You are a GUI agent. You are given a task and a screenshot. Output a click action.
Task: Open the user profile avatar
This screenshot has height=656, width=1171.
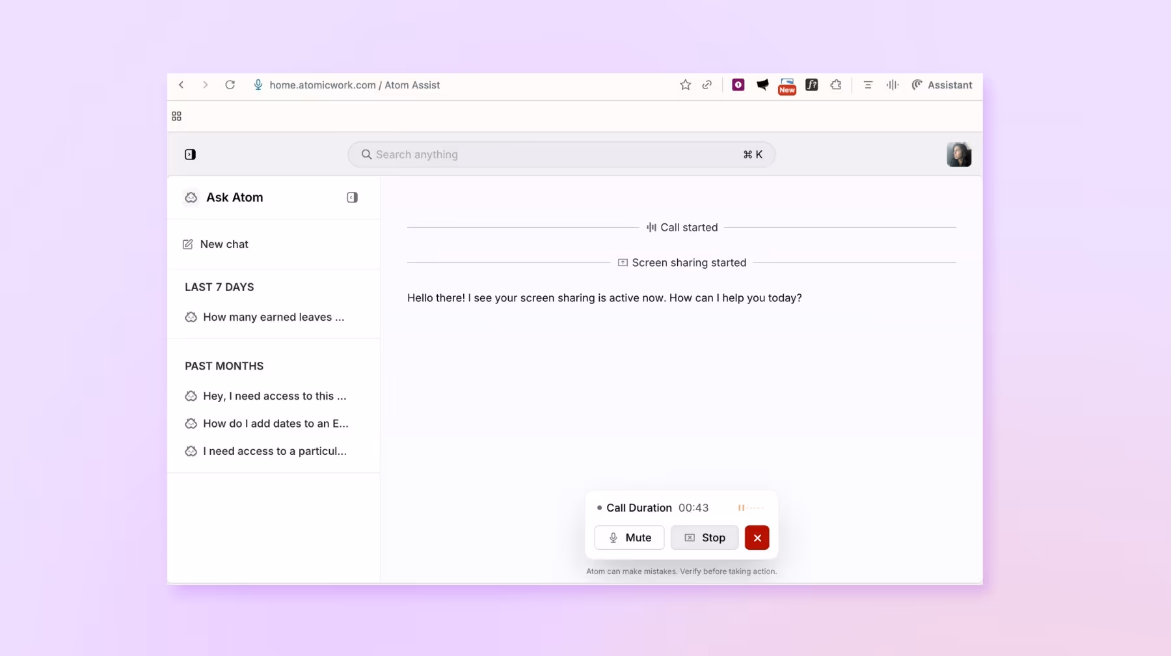[959, 154]
